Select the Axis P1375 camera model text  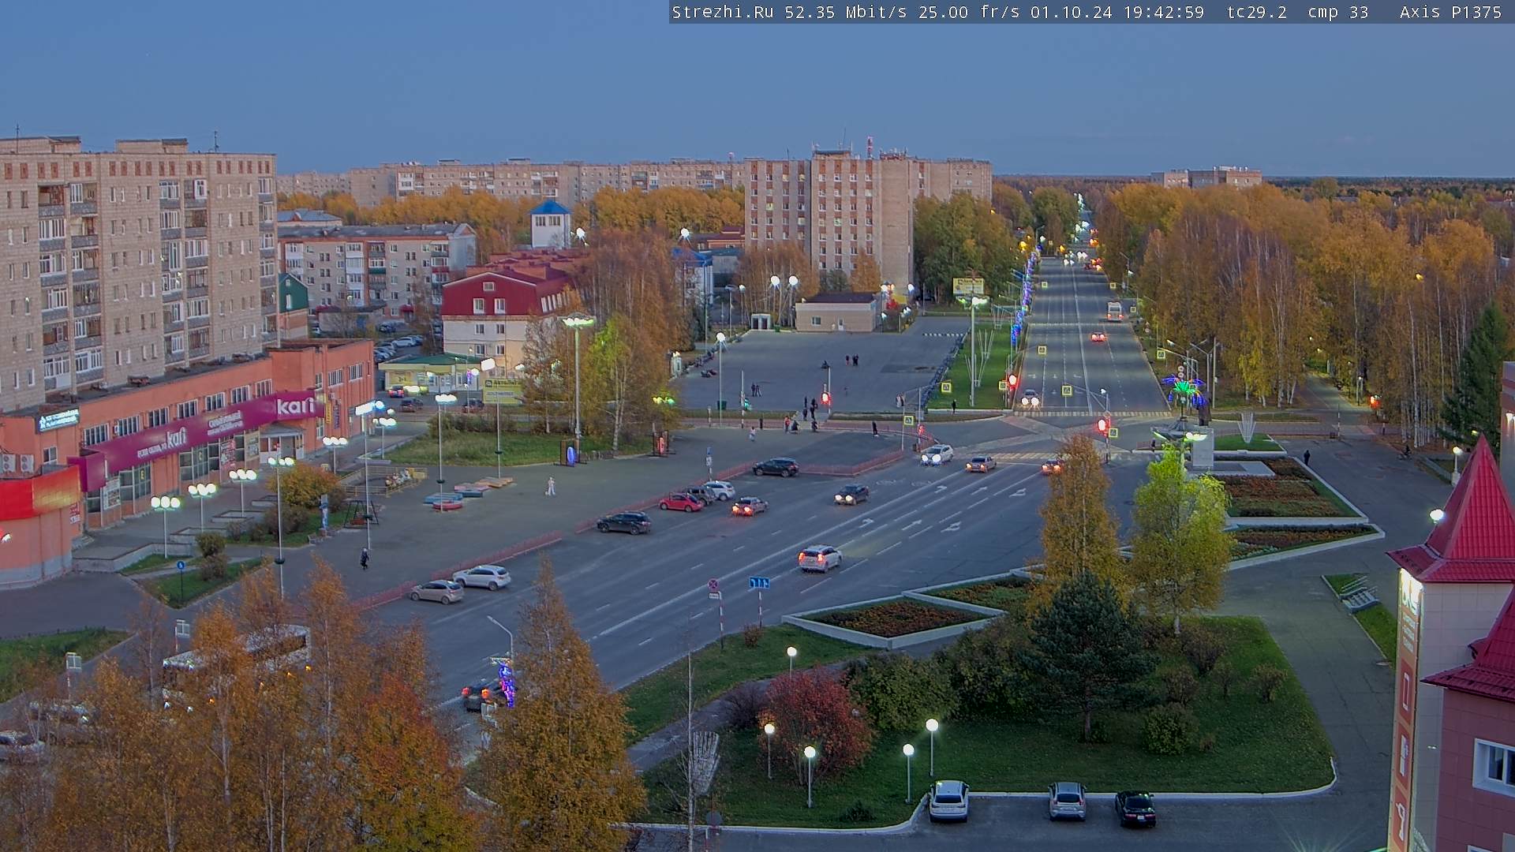[1451, 12]
